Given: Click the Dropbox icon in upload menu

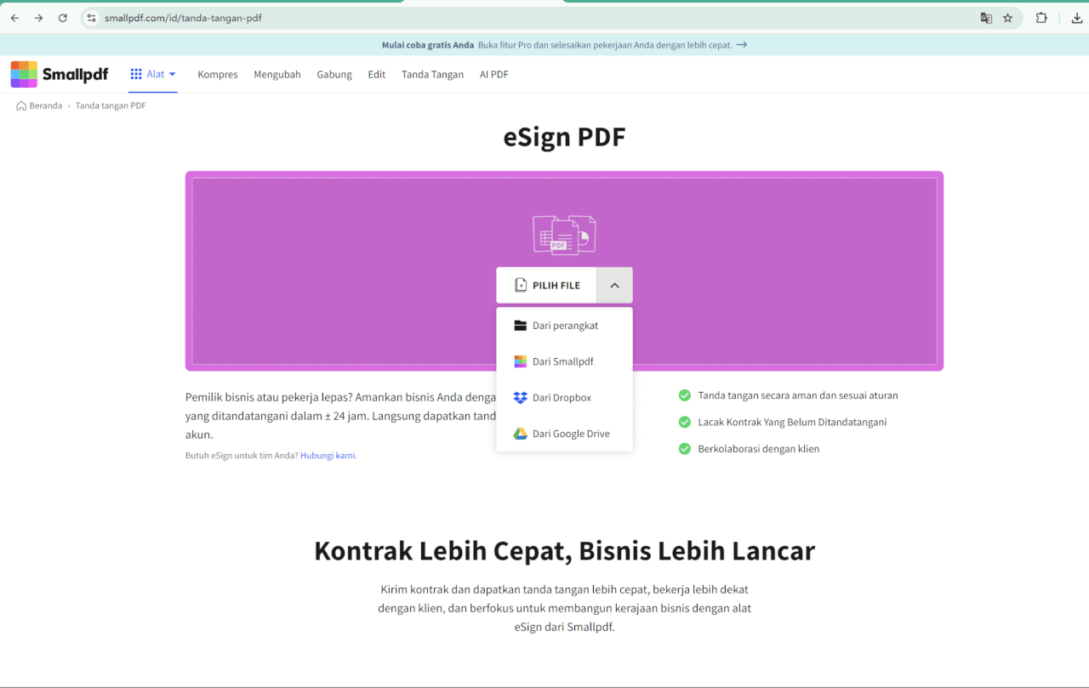Looking at the screenshot, I should [x=520, y=397].
